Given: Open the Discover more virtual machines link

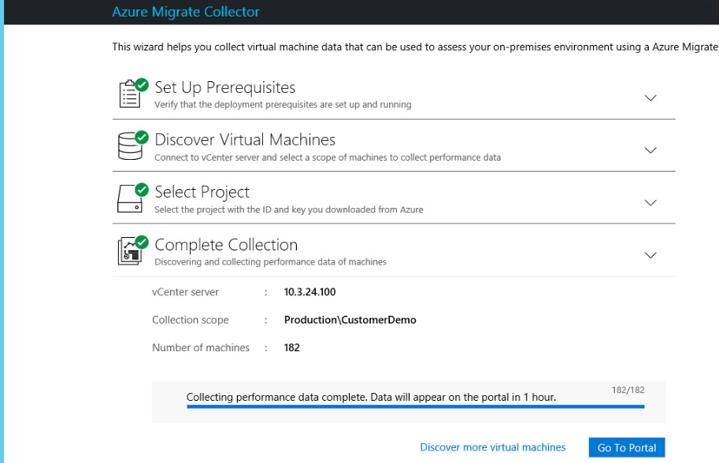Looking at the screenshot, I should (493, 447).
